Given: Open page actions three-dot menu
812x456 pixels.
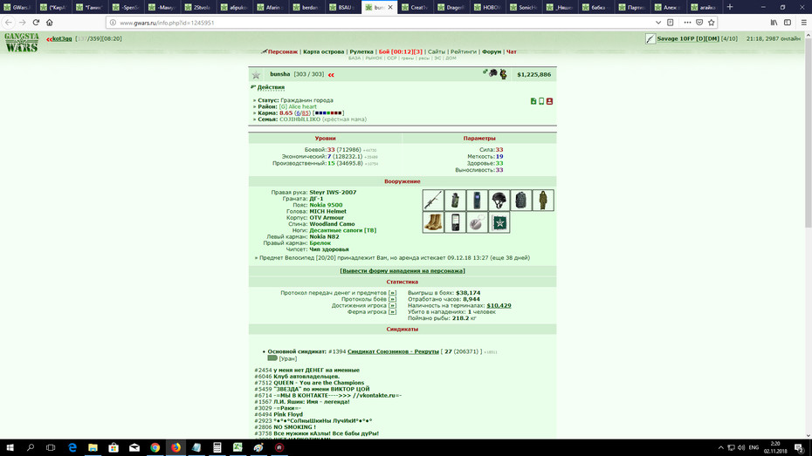Looking at the screenshot, I should click(687, 22).
